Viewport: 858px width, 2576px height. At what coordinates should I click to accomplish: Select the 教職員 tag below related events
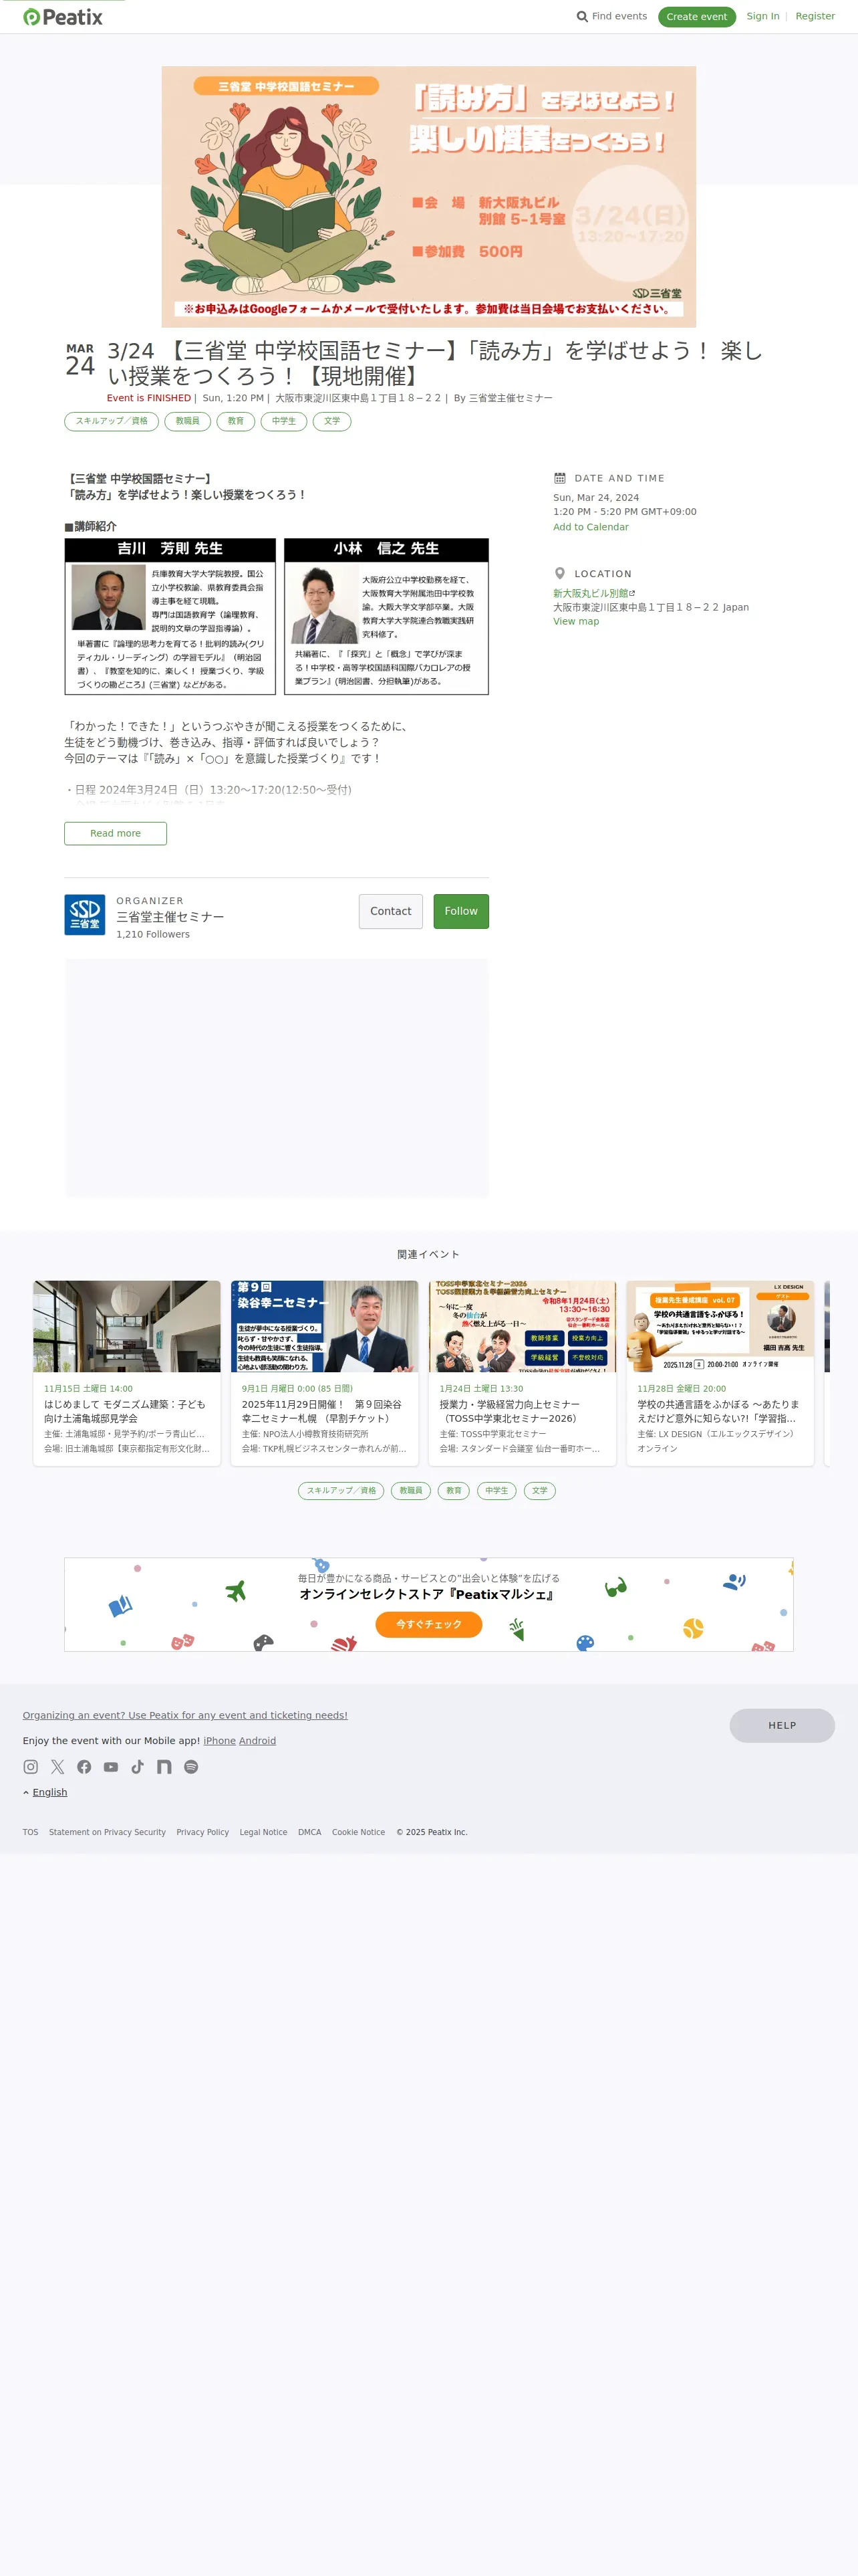(x=410, y=1490)
